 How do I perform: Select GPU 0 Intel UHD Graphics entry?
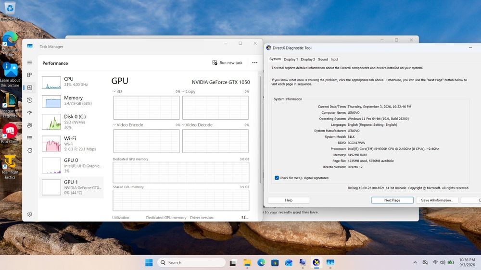72,165
